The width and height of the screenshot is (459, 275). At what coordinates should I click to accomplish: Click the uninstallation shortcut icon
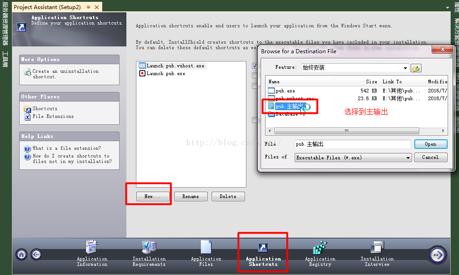[27, 72]
